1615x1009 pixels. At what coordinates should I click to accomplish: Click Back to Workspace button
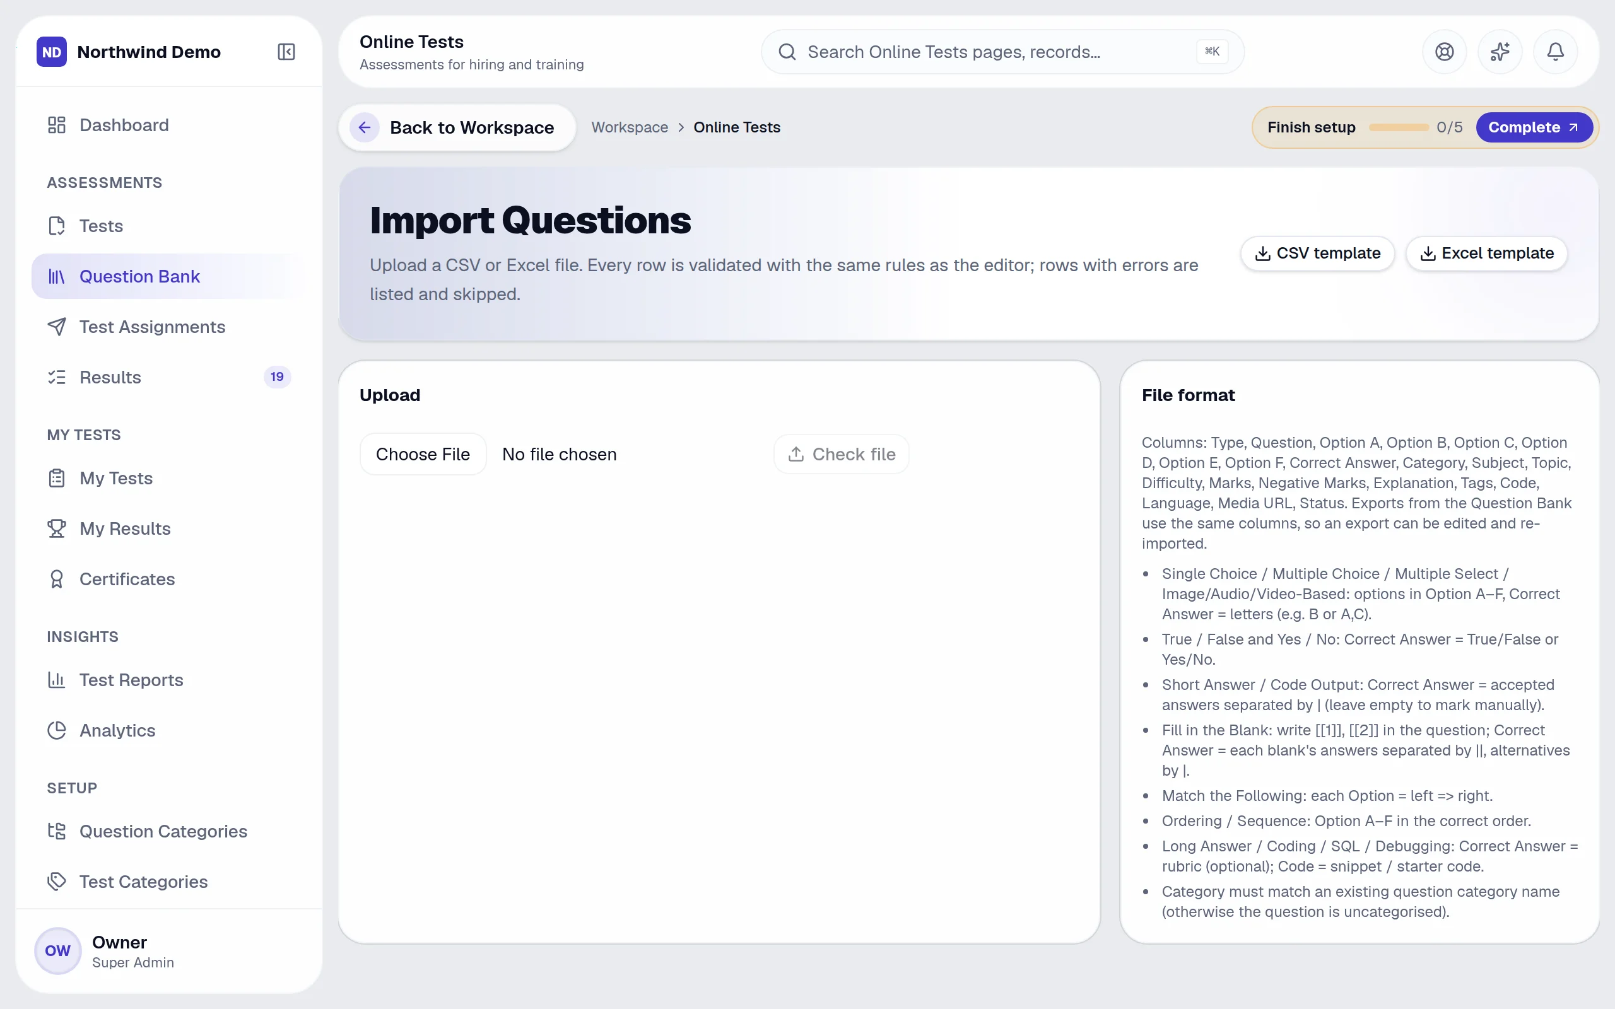click(457, 127)
